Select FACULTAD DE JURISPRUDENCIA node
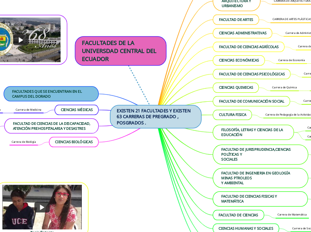Image resolution: width=311 pixels, height=232 pixels. pyautogui.click(x=261, y=154)
